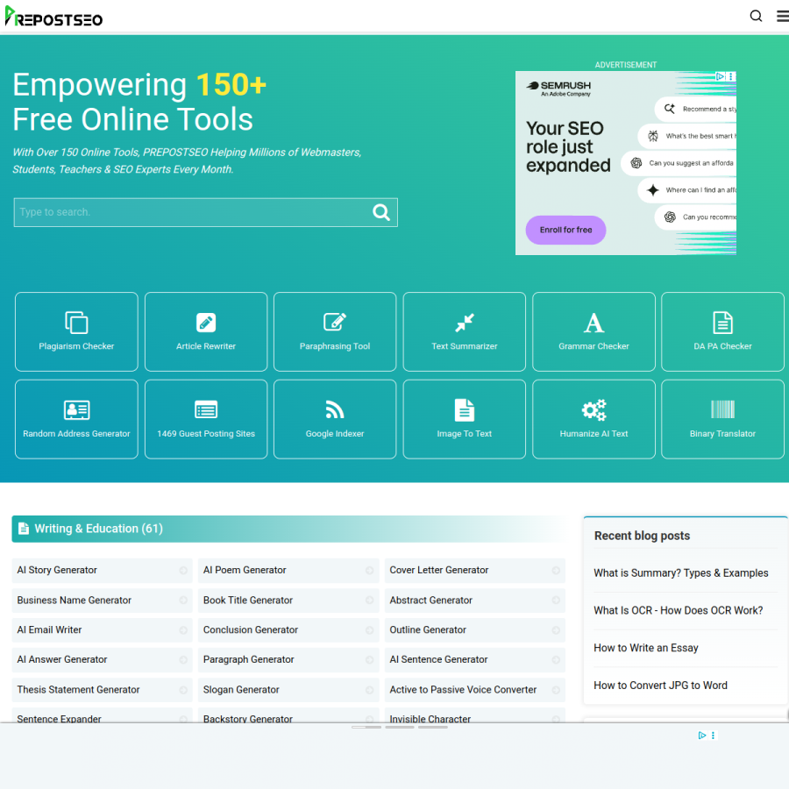Screen dimensions: 789x789
Task: Open the Abstract Generator link
Action: point(430,601)
